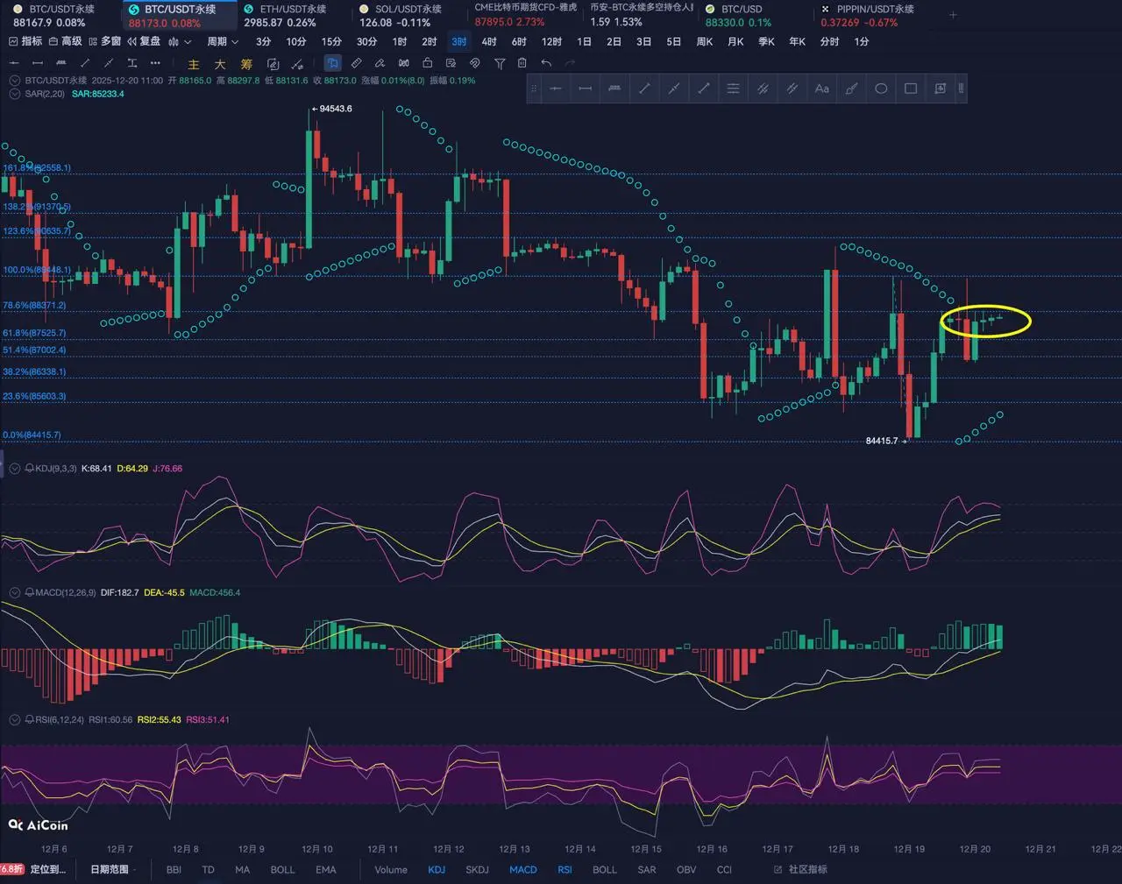Click the 78.6% Fibonacci level label
The image size is (1122, 884).
[34, 305]
